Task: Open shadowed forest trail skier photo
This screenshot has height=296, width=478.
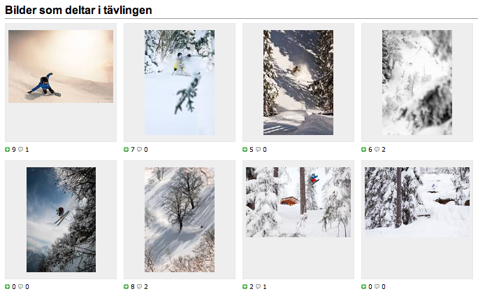Action: pyautogui.click(x=298, y=83)
